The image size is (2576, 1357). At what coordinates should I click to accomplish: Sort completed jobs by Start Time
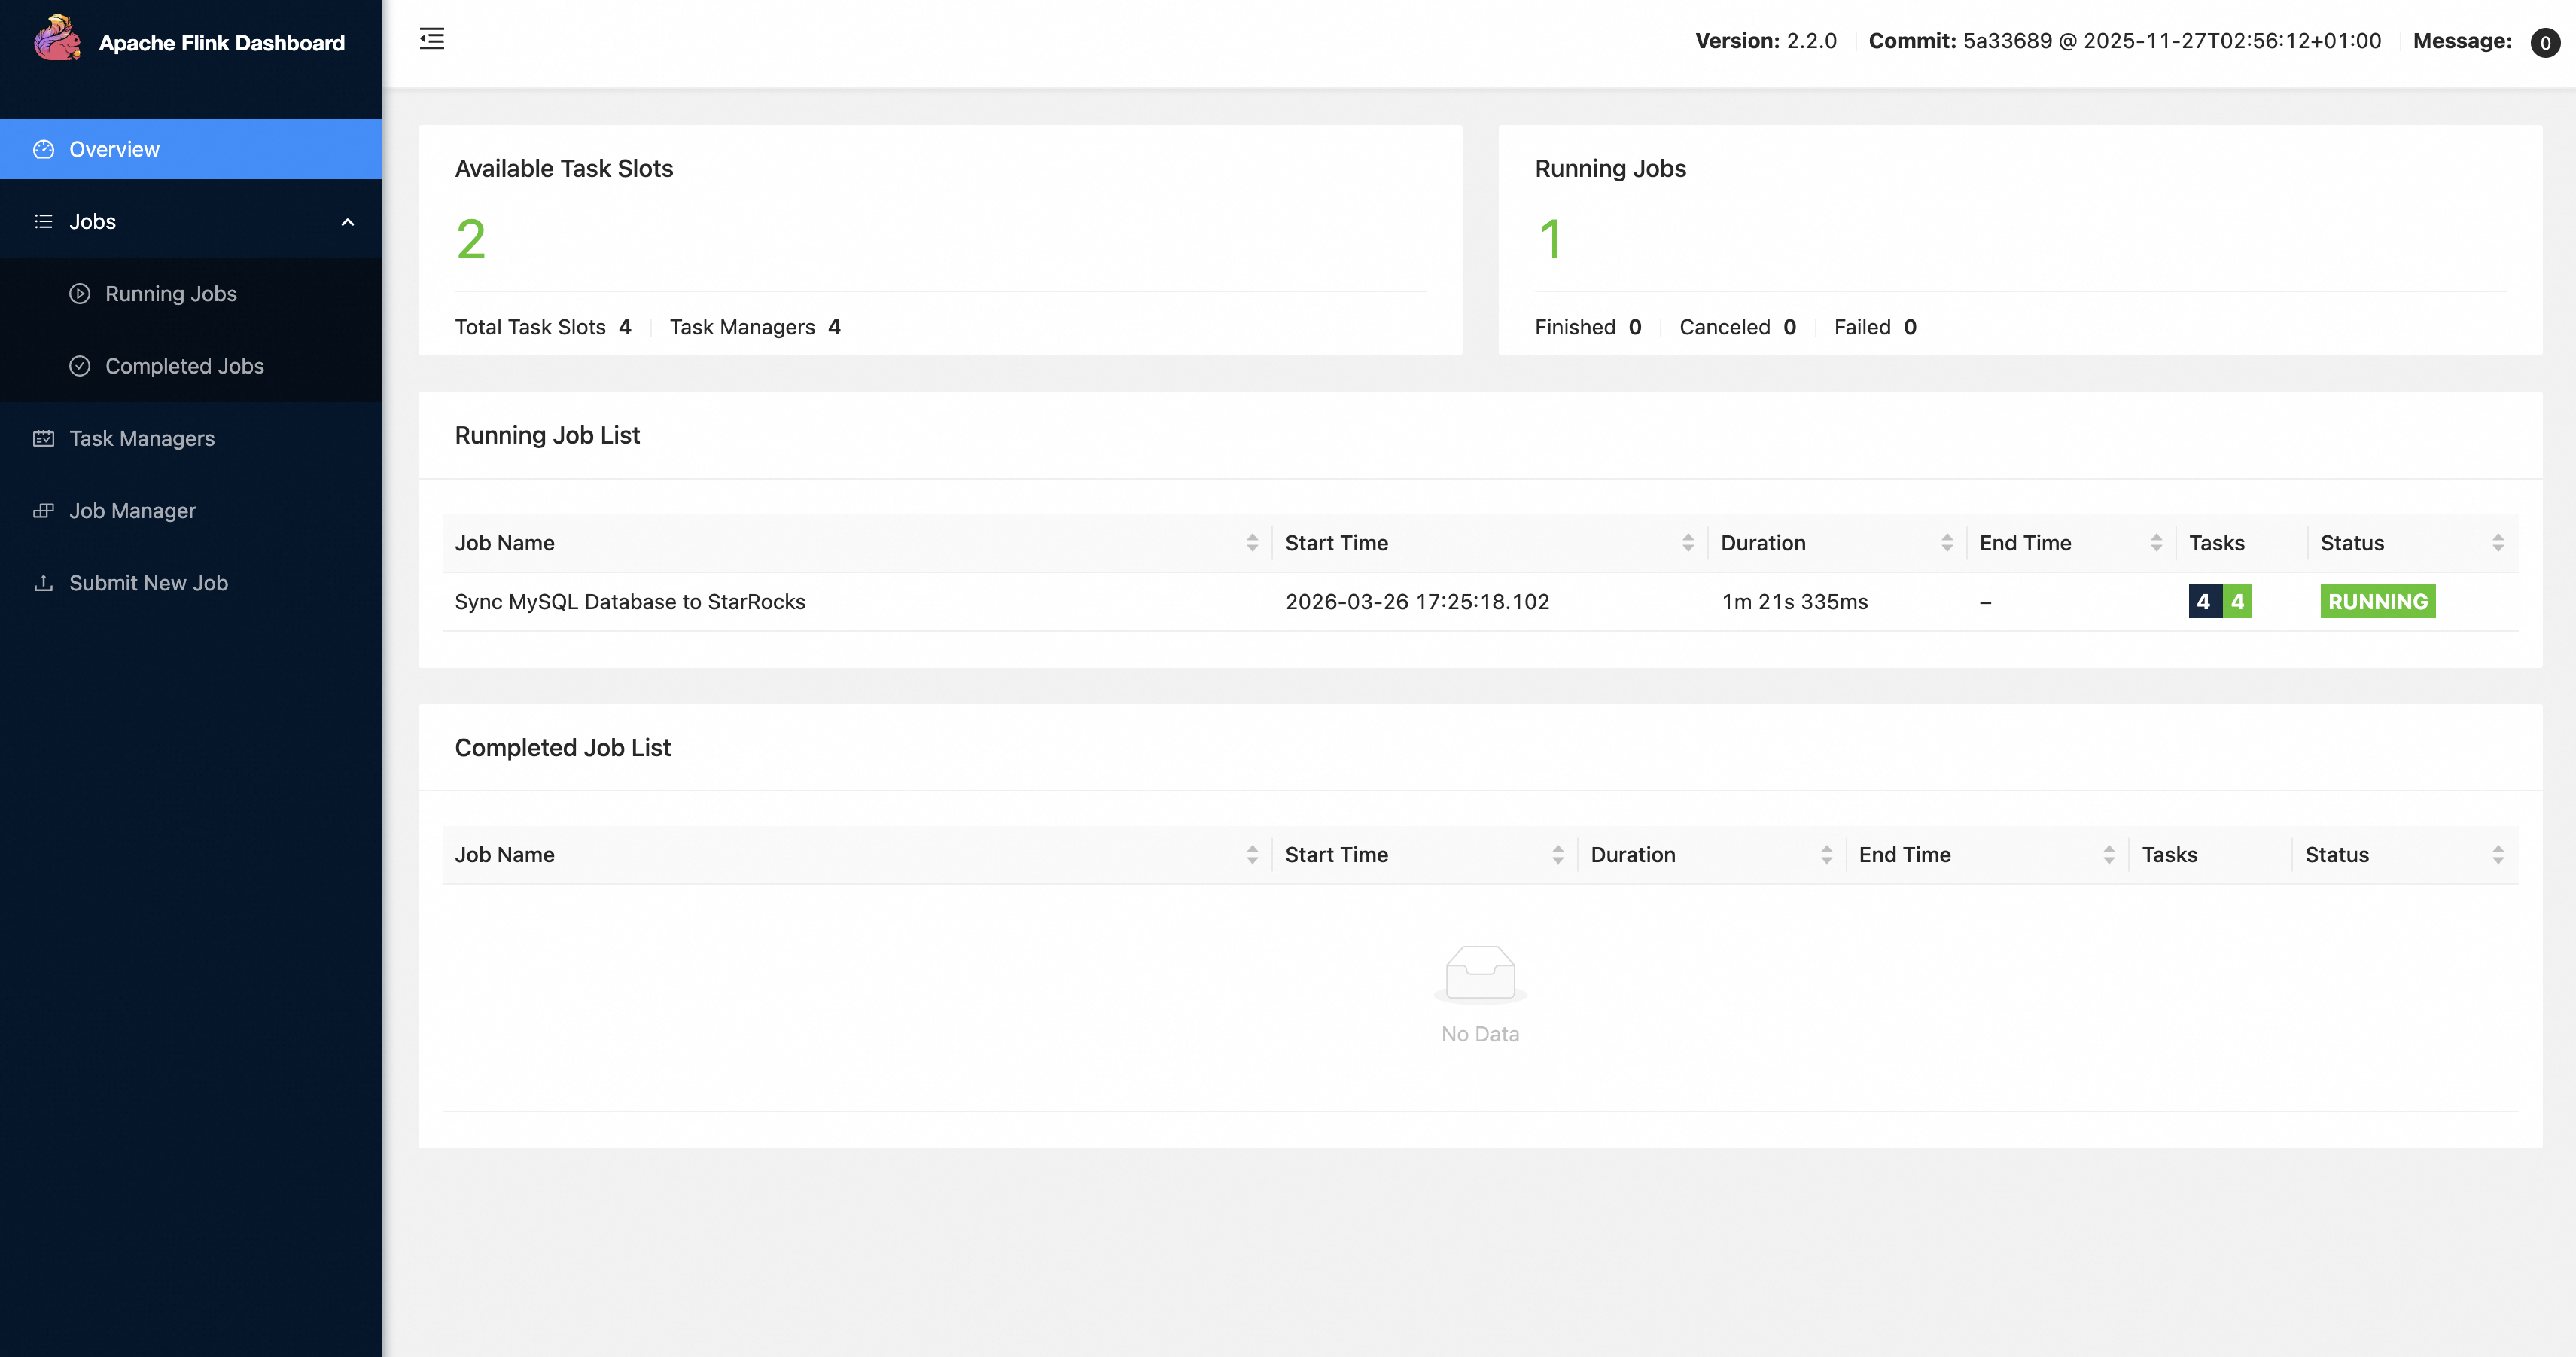point(1558,855)
